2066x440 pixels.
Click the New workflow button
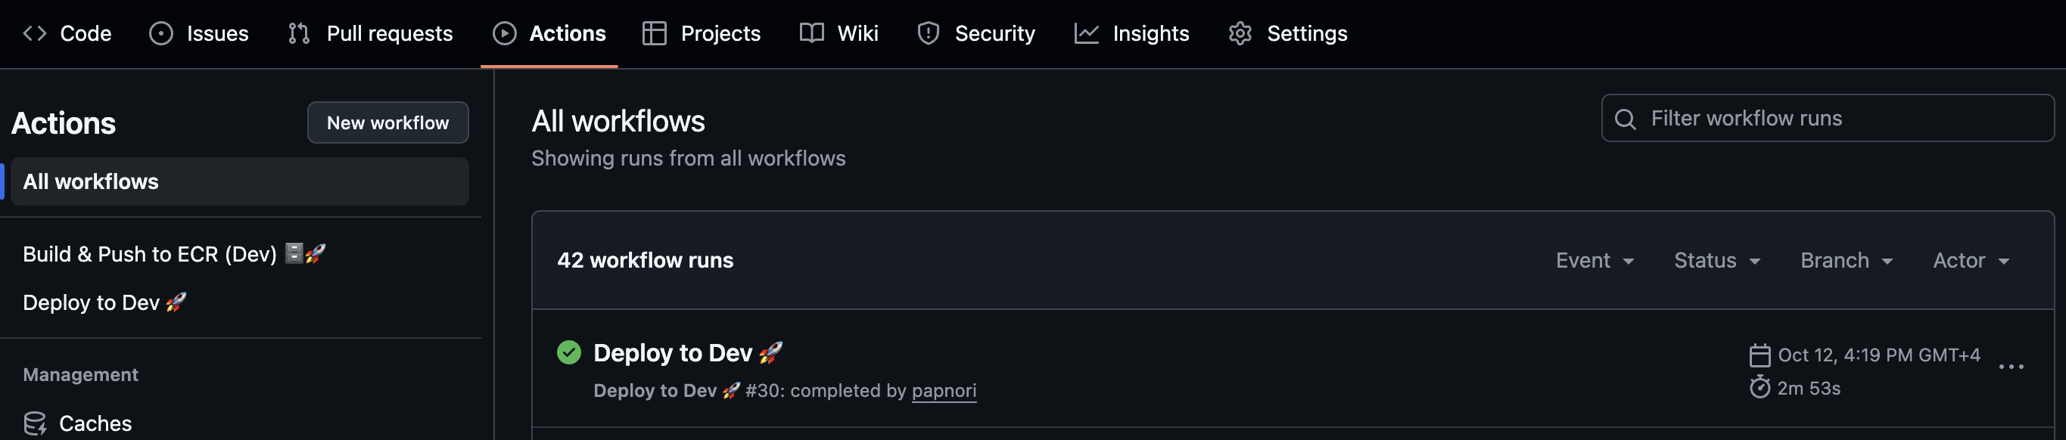(x=387, y=122)
